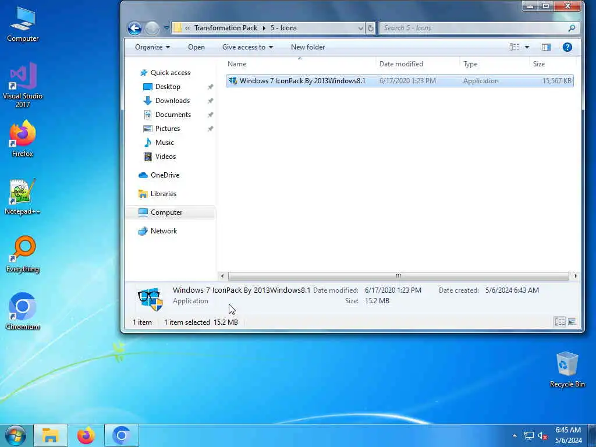Click Chromium on the taskbar
Image resolution: width=596 pixels, height=447 pixels.
(122, 435)
